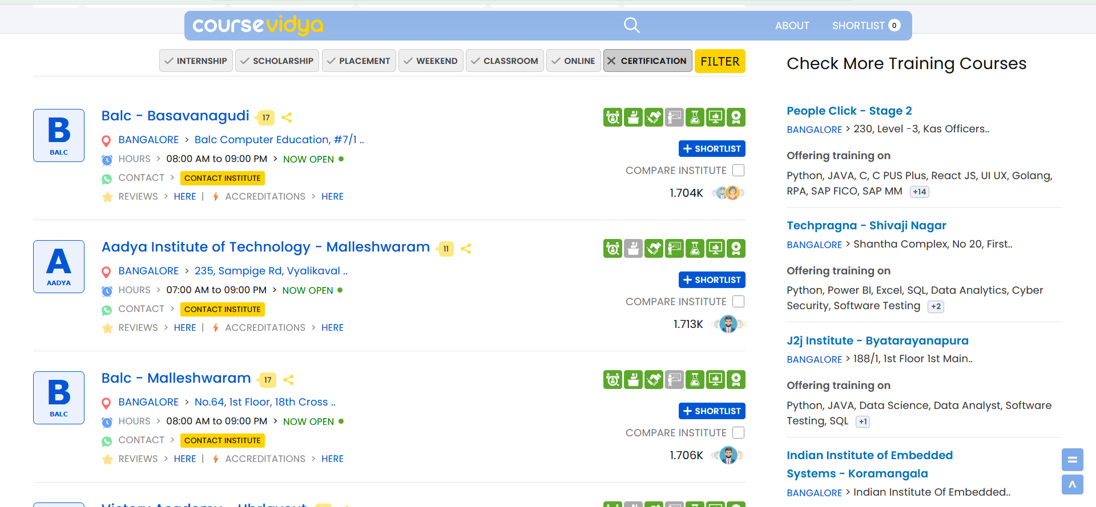The image size is (1096, 507).
Task: Click online monitor icon for Balc Malleshwaram
Action: [x=715, y=380]
